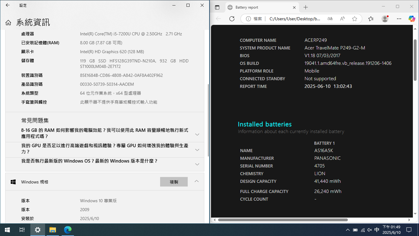The width and height of the screenshot is (419, 236).
Task: Refresh the Battery report page
Action: pos(232,19)
